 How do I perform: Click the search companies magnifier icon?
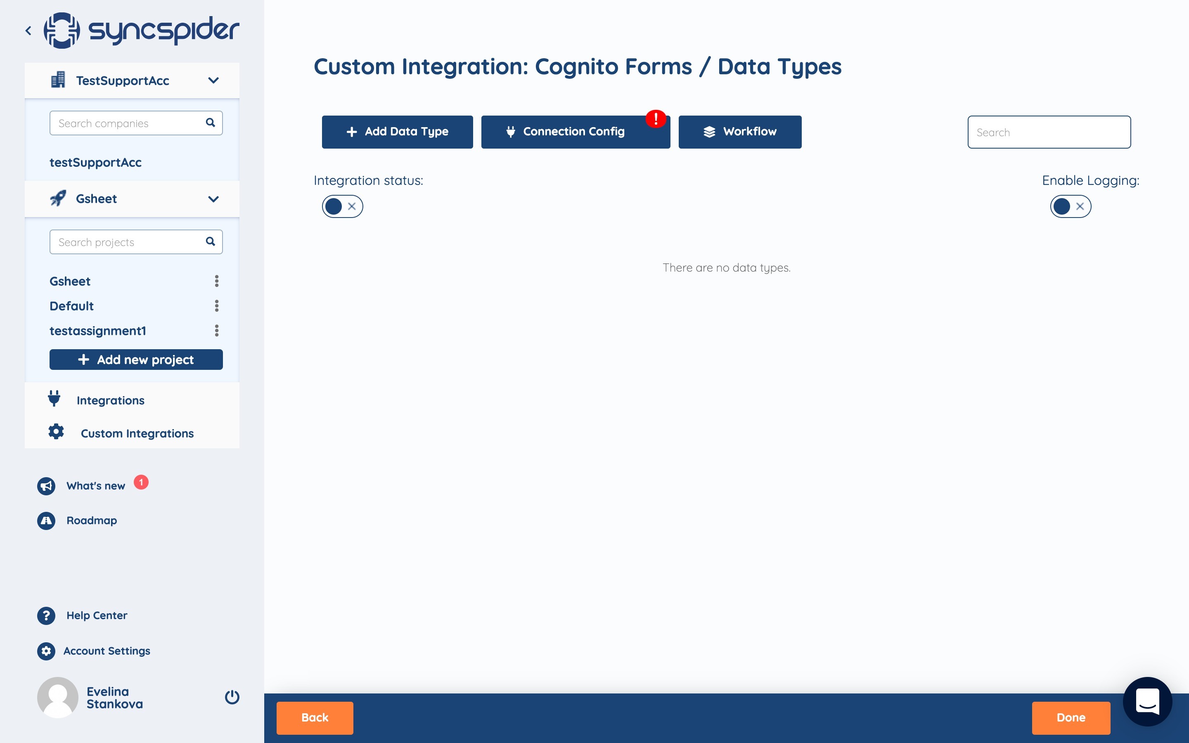click(210, 122)
